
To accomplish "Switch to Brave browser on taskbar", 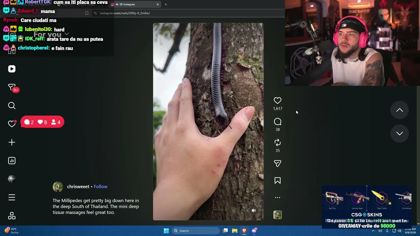I will pos(244,231).
